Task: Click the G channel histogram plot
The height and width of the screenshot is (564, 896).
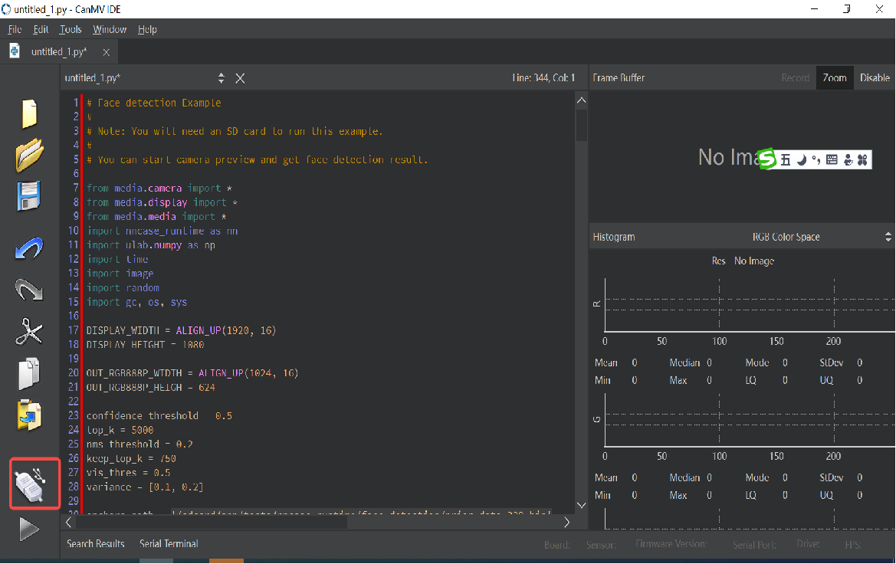Action: click(749, 419)
